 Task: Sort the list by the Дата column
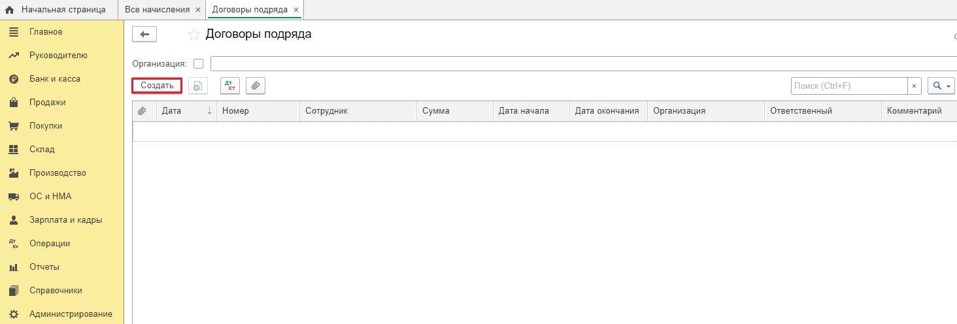pyautogui.click(x=186, y=111)
